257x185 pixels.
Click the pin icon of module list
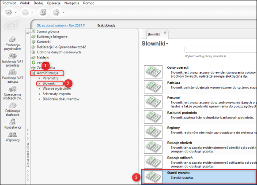pyautogui.click(x=28, y=33)
